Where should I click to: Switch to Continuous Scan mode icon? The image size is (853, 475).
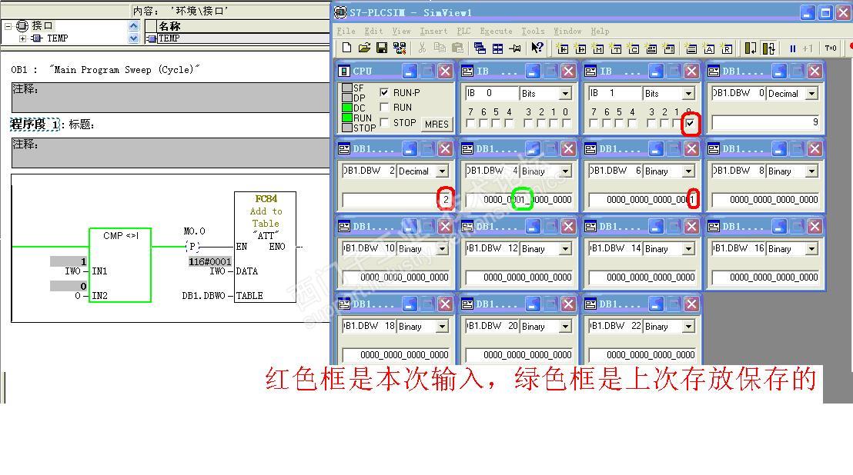click(x=768, y=48)
